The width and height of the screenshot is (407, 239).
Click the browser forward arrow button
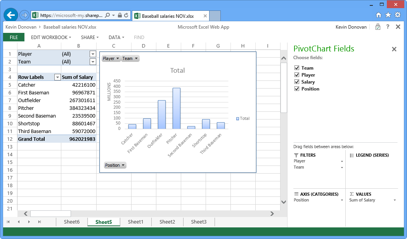(x=24, y=15)
